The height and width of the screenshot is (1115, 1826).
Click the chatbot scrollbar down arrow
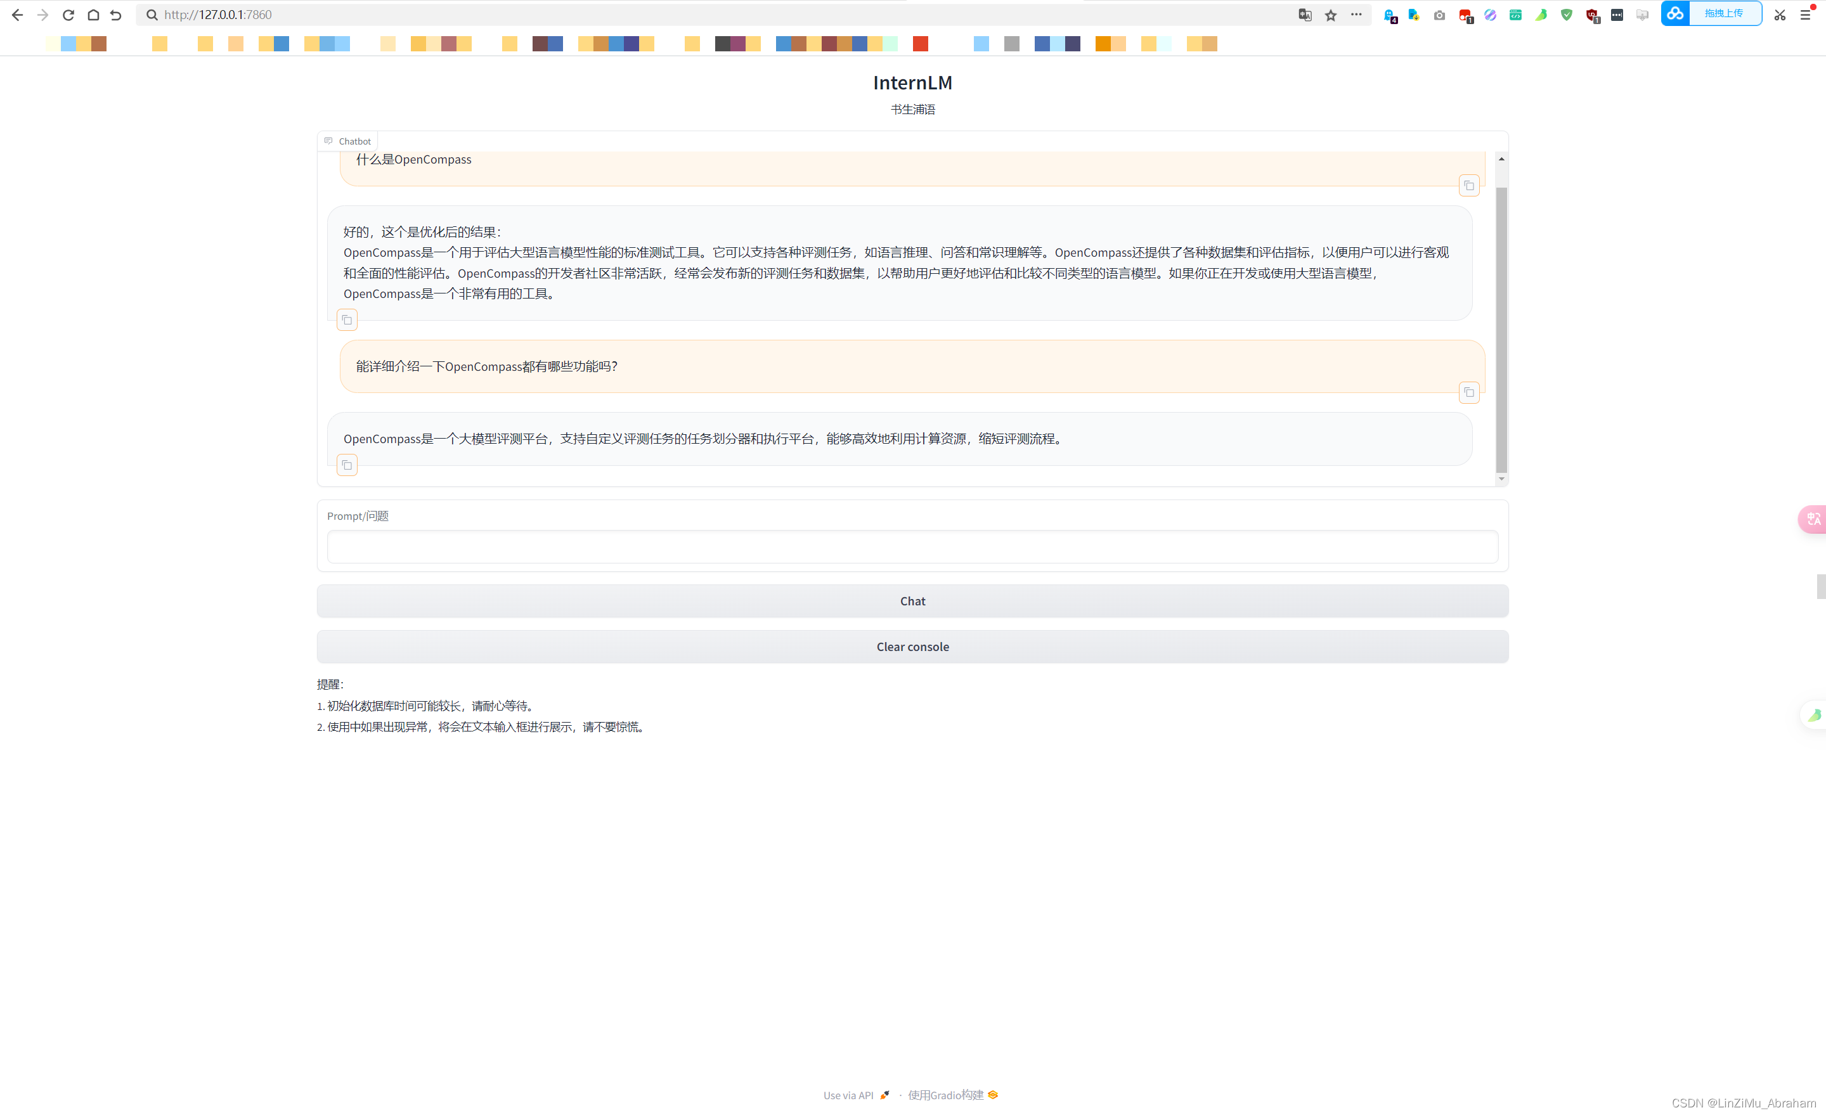[1501, 479]
